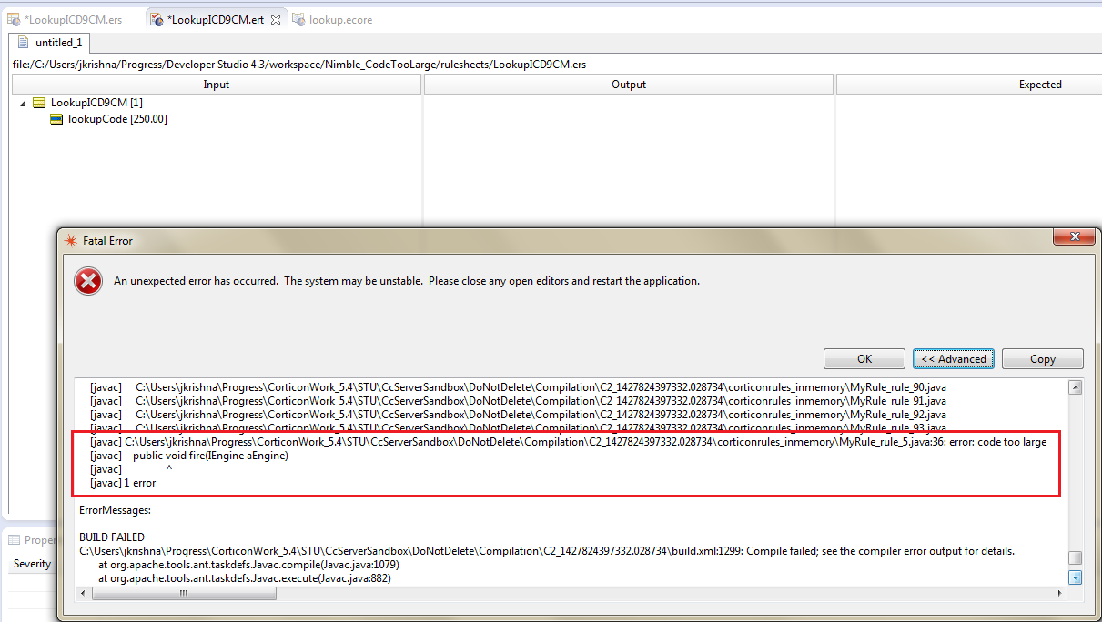
Task: Switch to the untitled_1 test tab
Action: [x=56, y=42]
